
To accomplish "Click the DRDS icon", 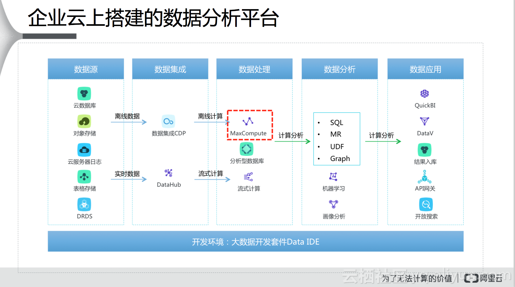I will (x=84, y=205).
